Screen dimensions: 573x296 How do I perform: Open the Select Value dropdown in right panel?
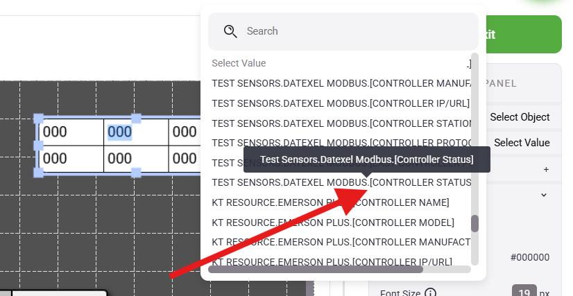tap(522, 143)
